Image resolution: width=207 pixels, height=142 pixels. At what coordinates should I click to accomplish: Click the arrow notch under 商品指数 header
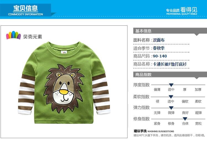click(x=197, y=78)
